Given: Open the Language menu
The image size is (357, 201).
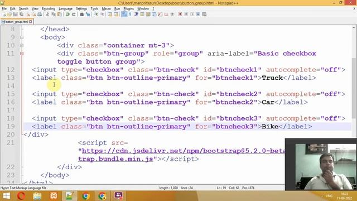Looking at the screenshot, I should click(x=65, y=9).
